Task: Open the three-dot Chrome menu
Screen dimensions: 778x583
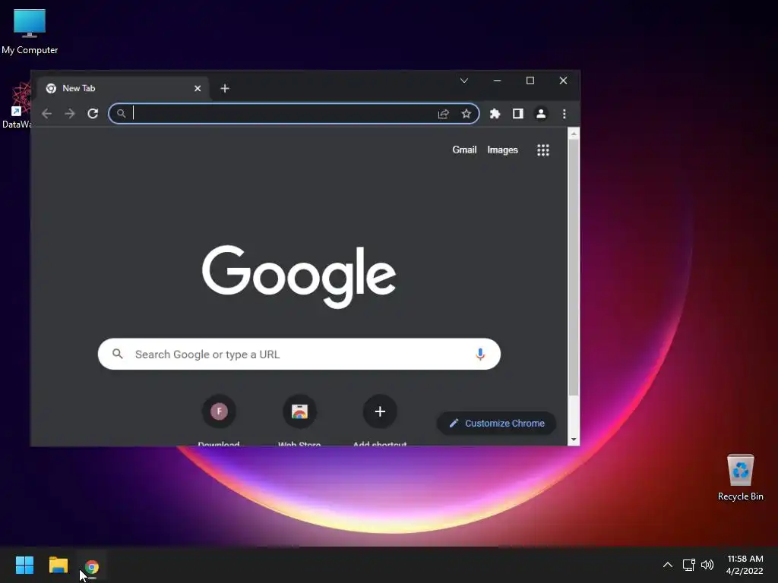Action: 565,114
